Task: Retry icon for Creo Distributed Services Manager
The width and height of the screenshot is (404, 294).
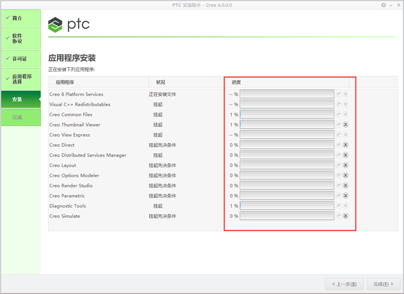Action: (339, 155)
